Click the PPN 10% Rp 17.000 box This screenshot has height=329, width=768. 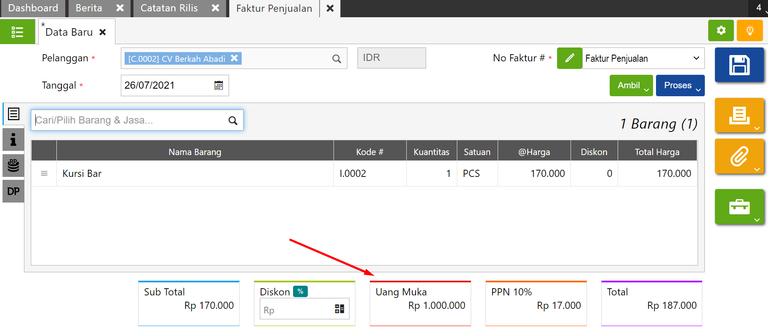tap(536, 303)
